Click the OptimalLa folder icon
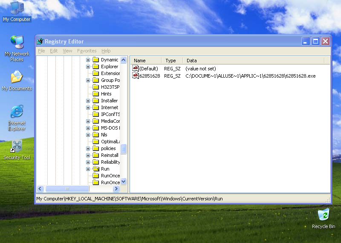This screenshot has width=341, height=243. [x=95, y=142]
